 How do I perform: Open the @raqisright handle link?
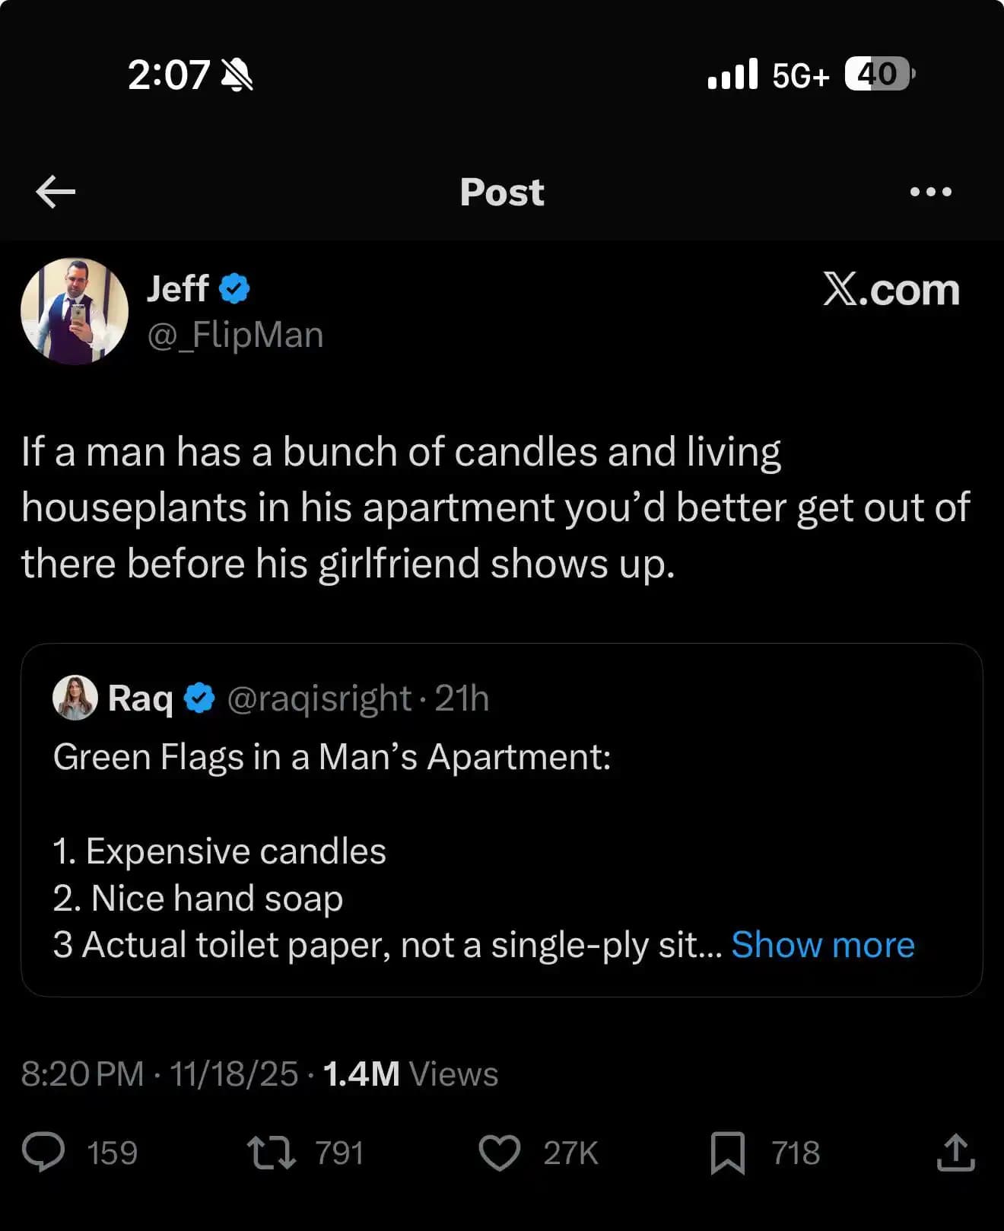click(x=319, y=698)
